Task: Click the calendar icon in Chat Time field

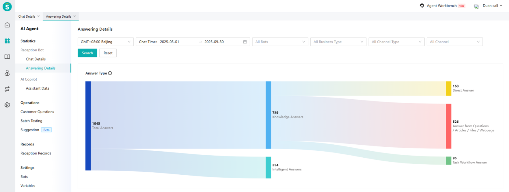Action: 245,42
